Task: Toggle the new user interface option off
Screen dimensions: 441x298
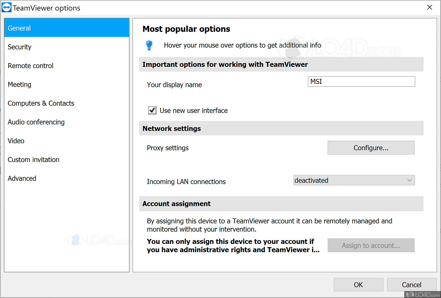Action: [x=152, y=110]
